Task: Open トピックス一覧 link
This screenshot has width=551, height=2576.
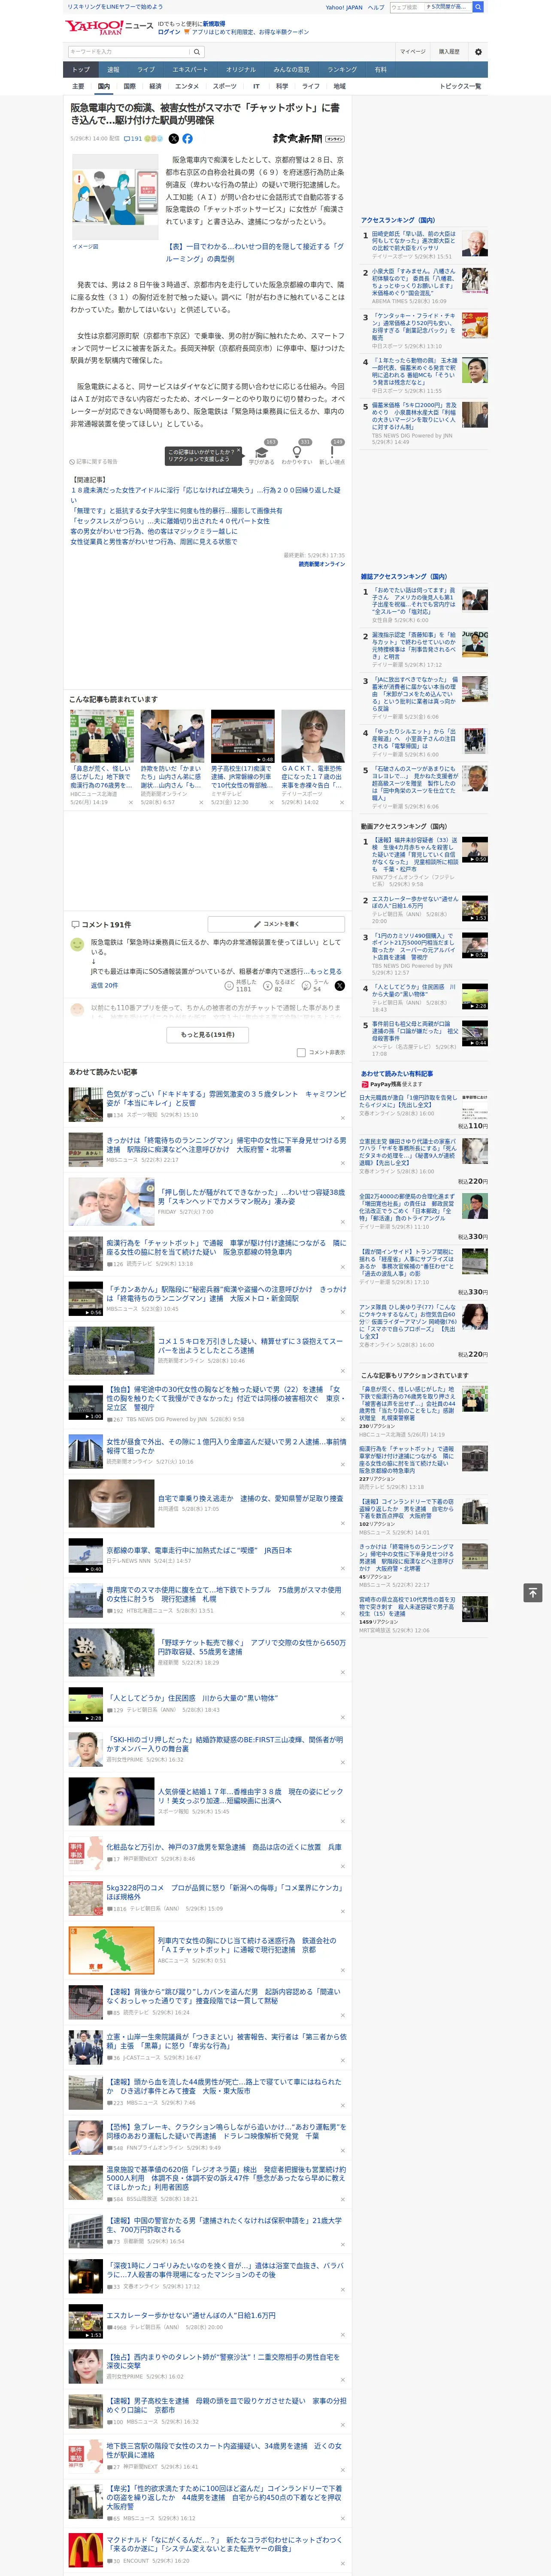Action: (x=460, y=86)
